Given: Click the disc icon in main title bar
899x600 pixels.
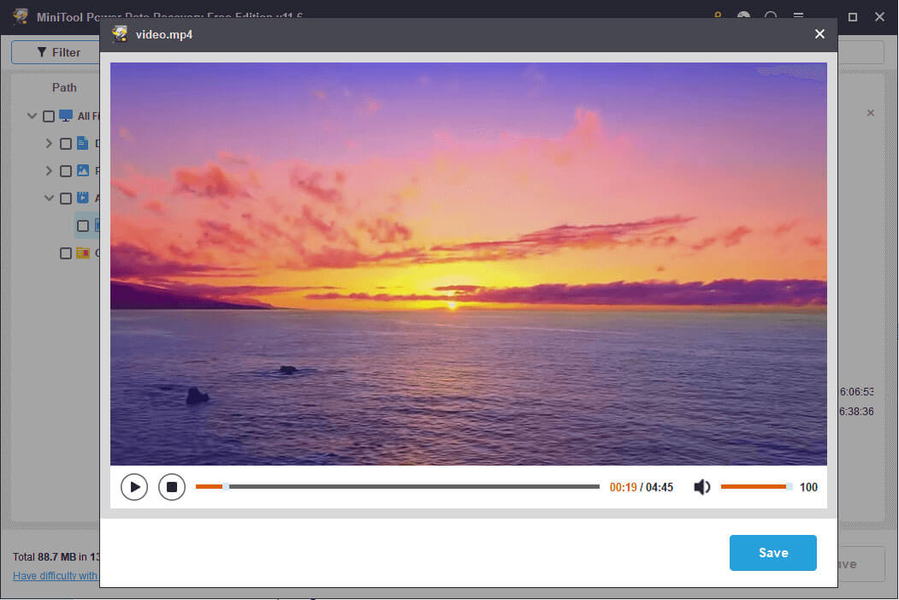Looking at the screenshot, I should click(x=743, y=15).
